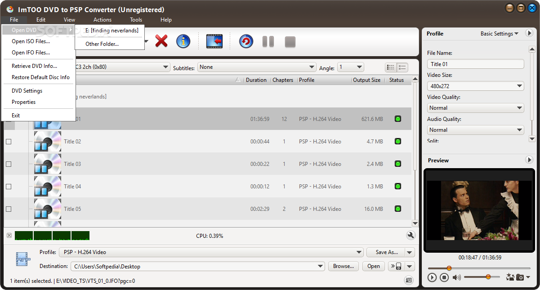The image size is (540, 290).
Task: Click the red X remove button
Action: pyautogui.click(x=161, y=41)
